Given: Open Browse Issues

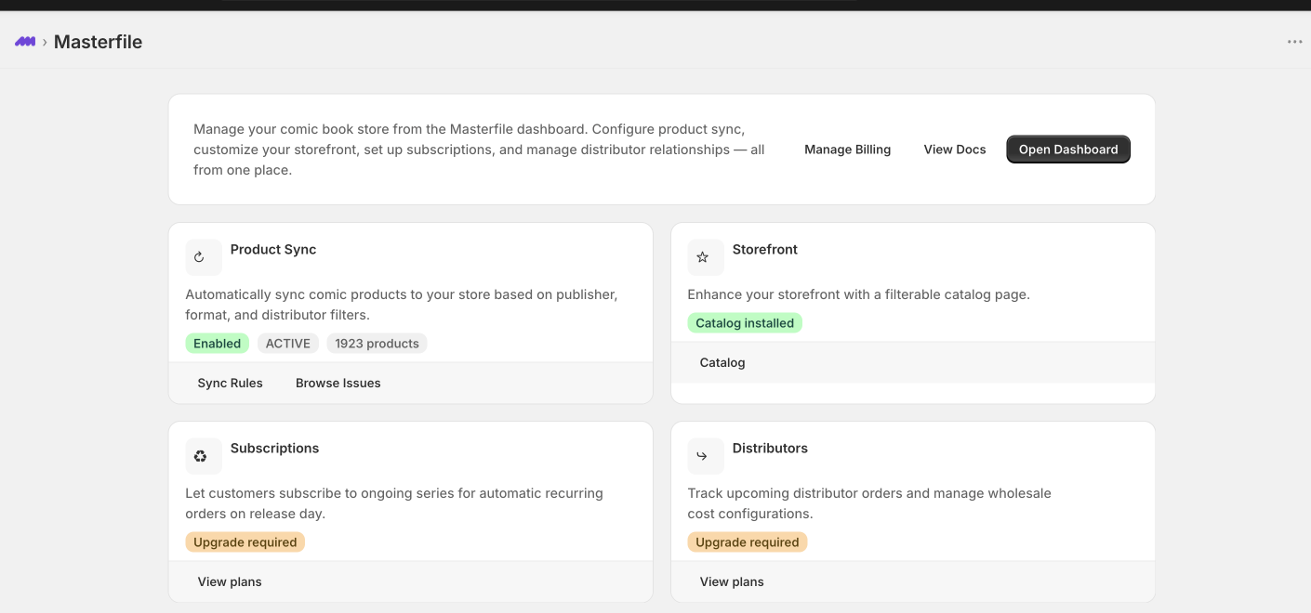Looking at the screenshot, I should pos(338,383).
